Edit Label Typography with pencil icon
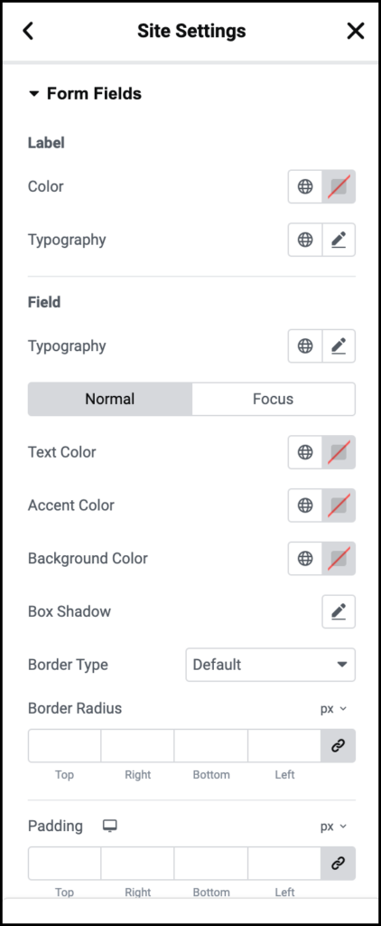381x926 pixels. [x=339, y=240]
